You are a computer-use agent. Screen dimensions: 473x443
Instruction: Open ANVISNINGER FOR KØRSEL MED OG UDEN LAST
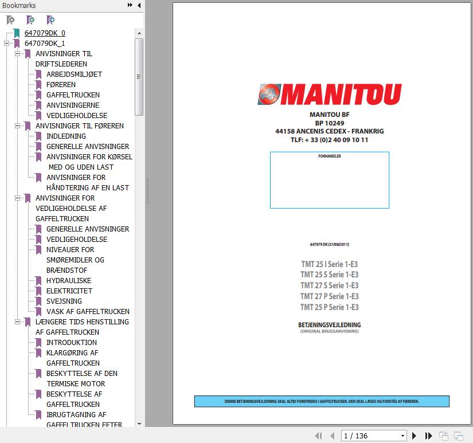click(89, 162)
